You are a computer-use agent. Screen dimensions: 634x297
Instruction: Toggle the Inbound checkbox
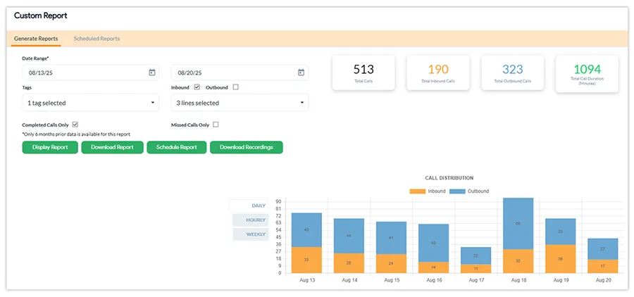(x=197, y=87)
